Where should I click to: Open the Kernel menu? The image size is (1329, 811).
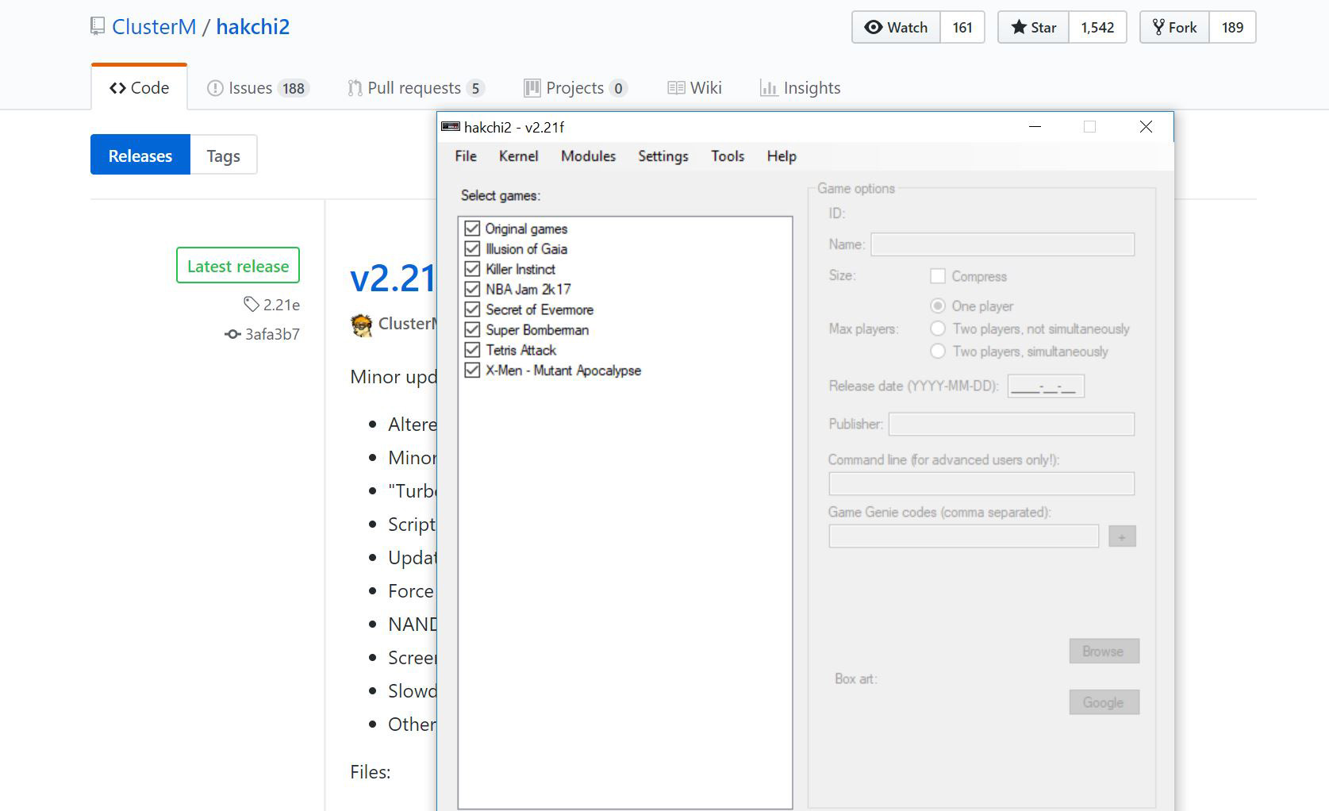[x=518, y=156]
